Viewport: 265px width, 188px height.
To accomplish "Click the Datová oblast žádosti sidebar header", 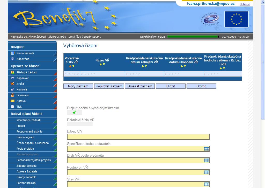I will tap(27, 114).
